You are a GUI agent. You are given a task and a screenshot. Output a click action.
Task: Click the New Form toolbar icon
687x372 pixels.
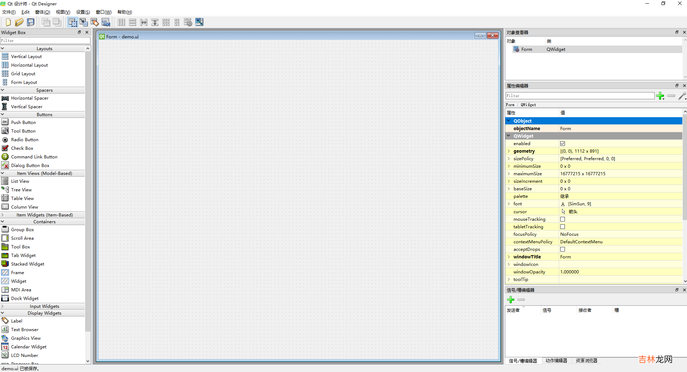[8, 22]
